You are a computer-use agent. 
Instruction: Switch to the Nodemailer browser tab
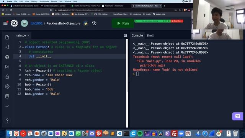[x=114, y=6]
